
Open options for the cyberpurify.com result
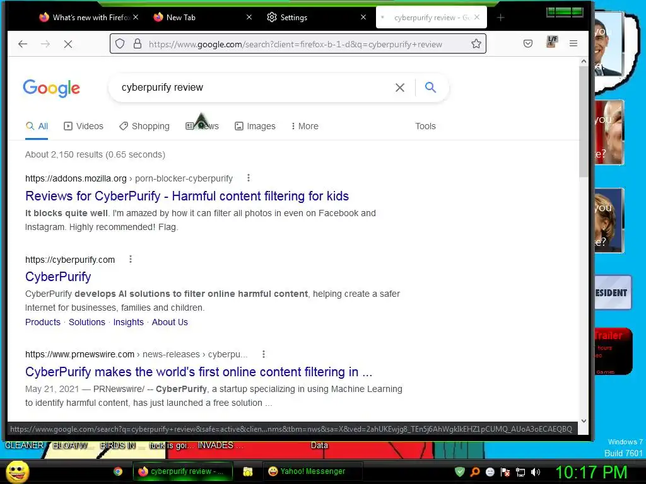click(130, 259)
